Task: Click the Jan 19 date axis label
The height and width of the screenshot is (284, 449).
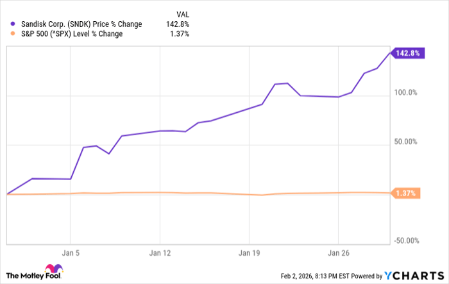Action: 250,251
